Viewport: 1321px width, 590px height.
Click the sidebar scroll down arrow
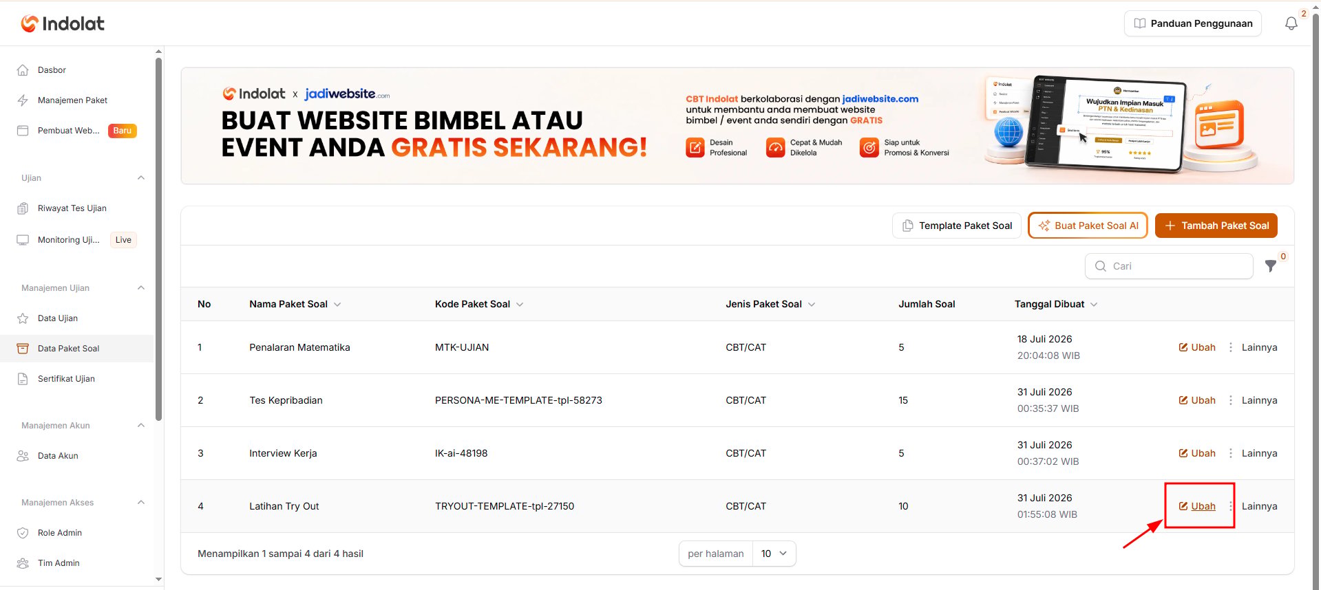[159, 580]
